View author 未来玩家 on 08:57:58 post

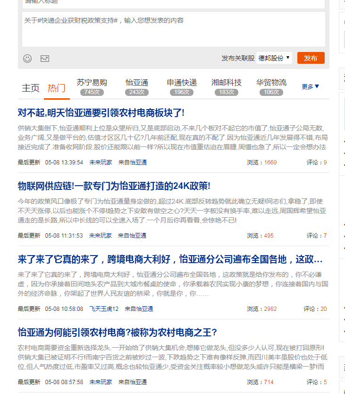101,382
